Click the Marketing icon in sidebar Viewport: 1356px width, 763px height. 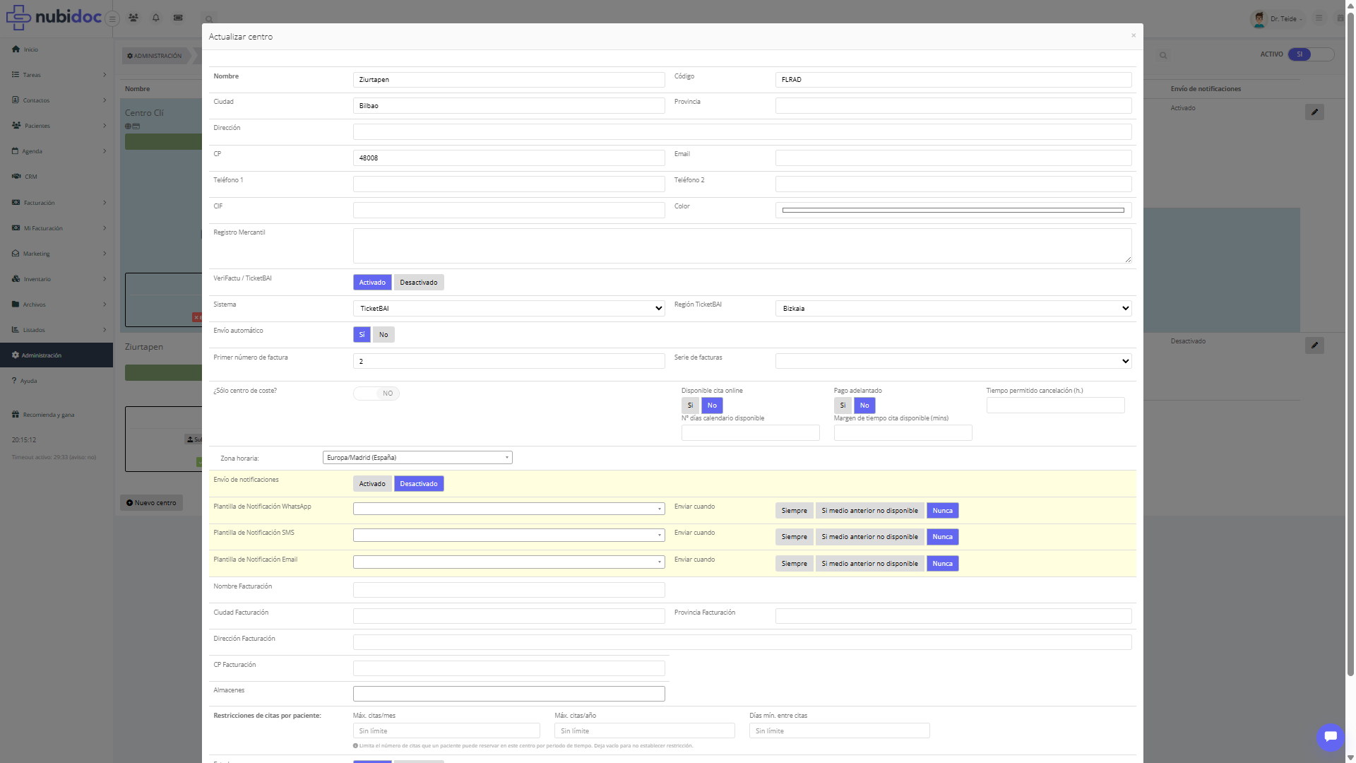tap(16, 253)
